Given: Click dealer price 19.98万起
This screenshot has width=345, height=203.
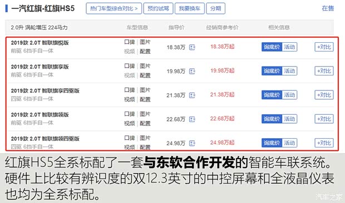Looking at the screenshot, I should click(x=222, y=70).
